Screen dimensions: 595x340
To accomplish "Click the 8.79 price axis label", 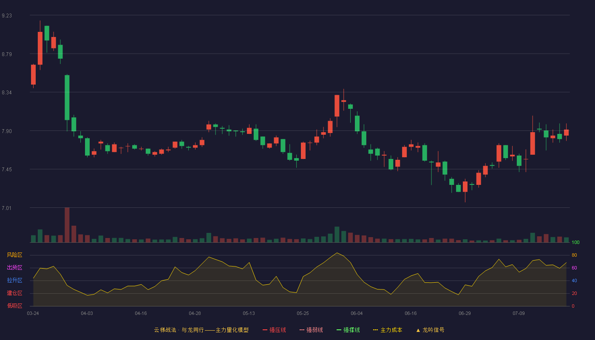I will pos(7,54).
